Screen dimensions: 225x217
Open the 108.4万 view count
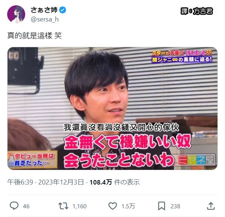click(101, 182)
